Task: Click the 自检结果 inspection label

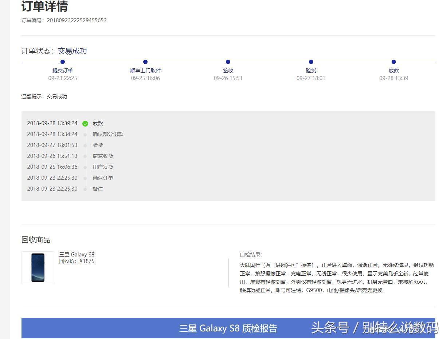Action: (251, 255)
